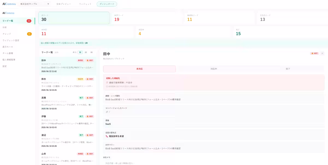Click the 未対応 tag on 田中's row
The height and width of the screenshot is (165, 328).
[80, 60]
